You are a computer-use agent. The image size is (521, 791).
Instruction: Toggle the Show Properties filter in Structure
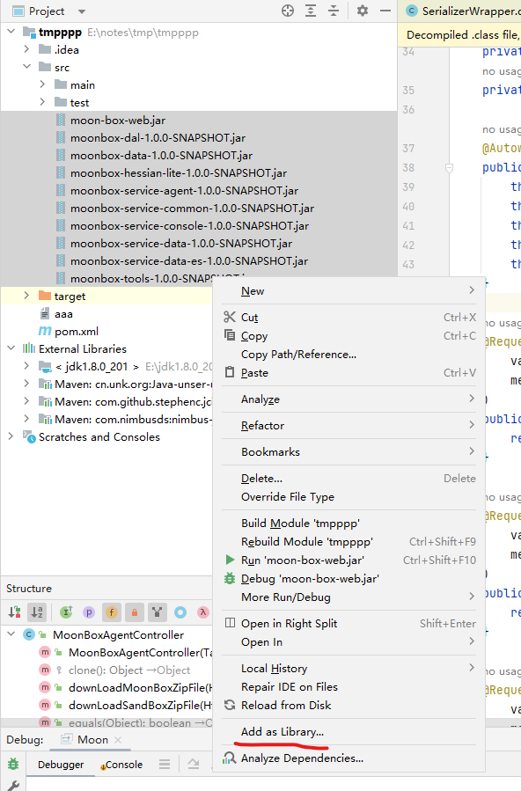click(x=89, y=612)
